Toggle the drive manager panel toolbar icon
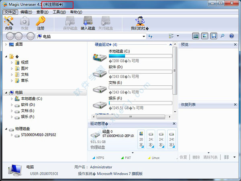Image resolution: width=241 pixels, height=181 pixels. click(x=196, y=36)
